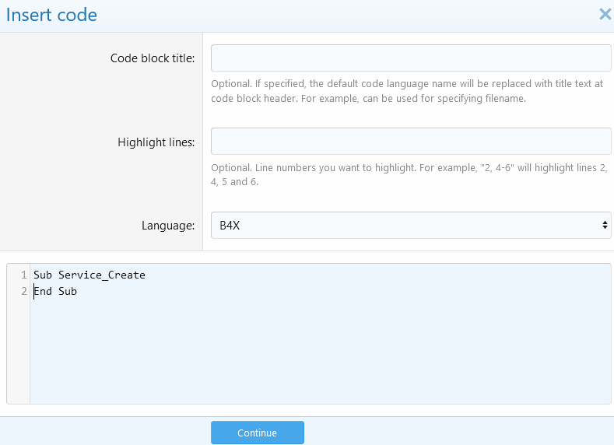Click the "Code block title:" label
Screen dimensions: 614x445
153,58
